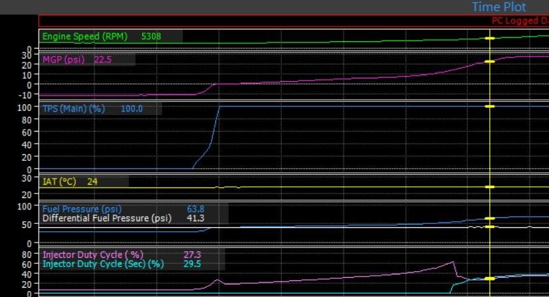549x297 pixels.
Task: Click the Time Plot title
Action: 499,7
